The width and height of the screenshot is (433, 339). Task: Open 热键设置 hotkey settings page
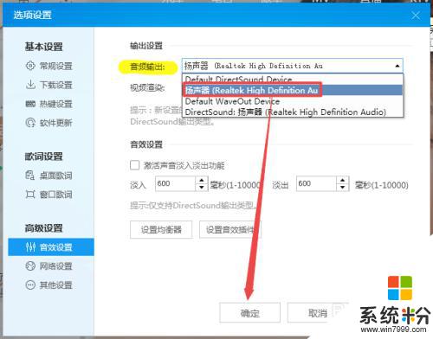point(49,104)
